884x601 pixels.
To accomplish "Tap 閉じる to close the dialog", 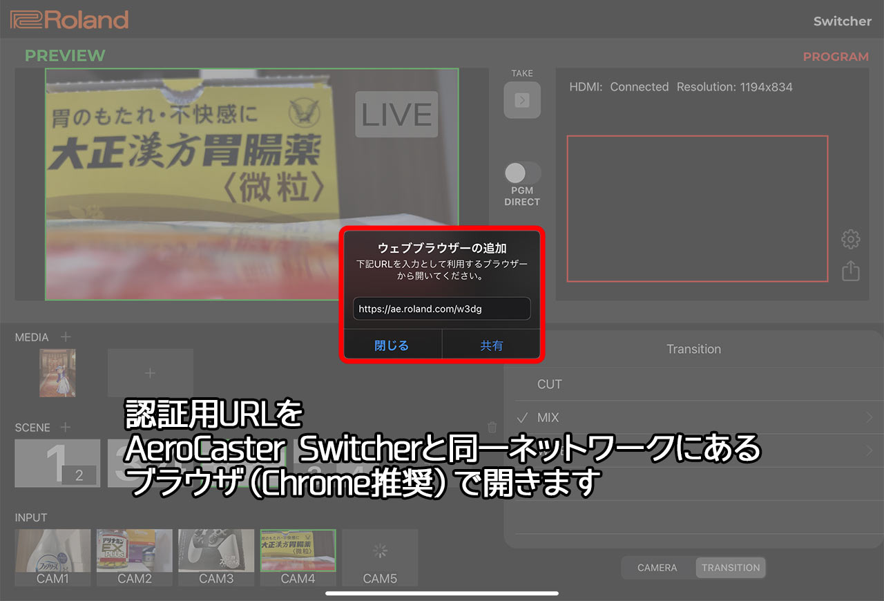I will [392, 345].
